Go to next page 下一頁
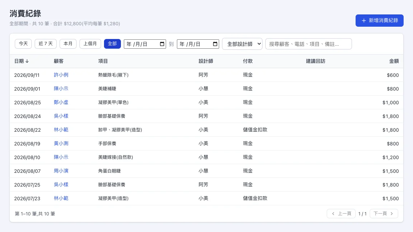413x232 pixels. [x=384, y=214]
